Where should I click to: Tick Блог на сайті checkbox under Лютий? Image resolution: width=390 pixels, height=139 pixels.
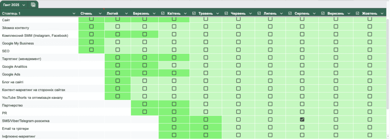118,81
